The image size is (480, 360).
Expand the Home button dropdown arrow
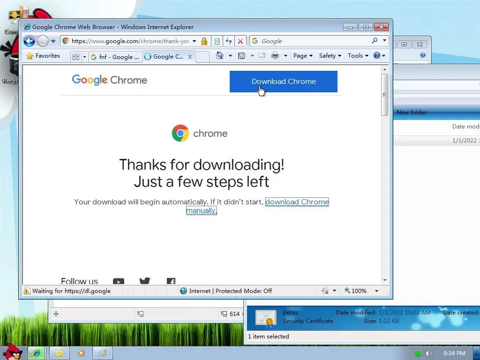click(230, 56)
